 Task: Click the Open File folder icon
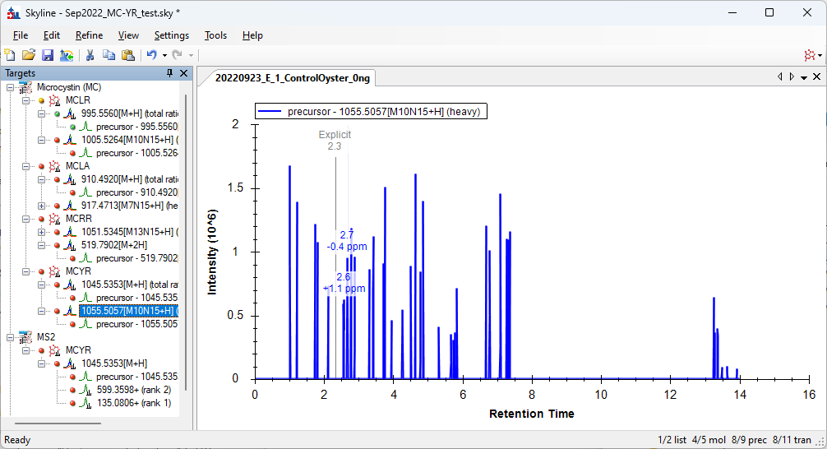(x=29, y=55)
